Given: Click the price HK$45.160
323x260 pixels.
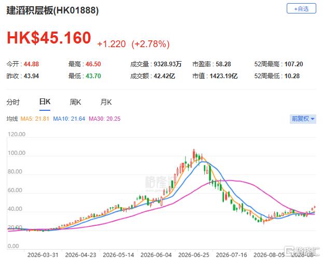Looking at the screenshot, I should 49,38.
